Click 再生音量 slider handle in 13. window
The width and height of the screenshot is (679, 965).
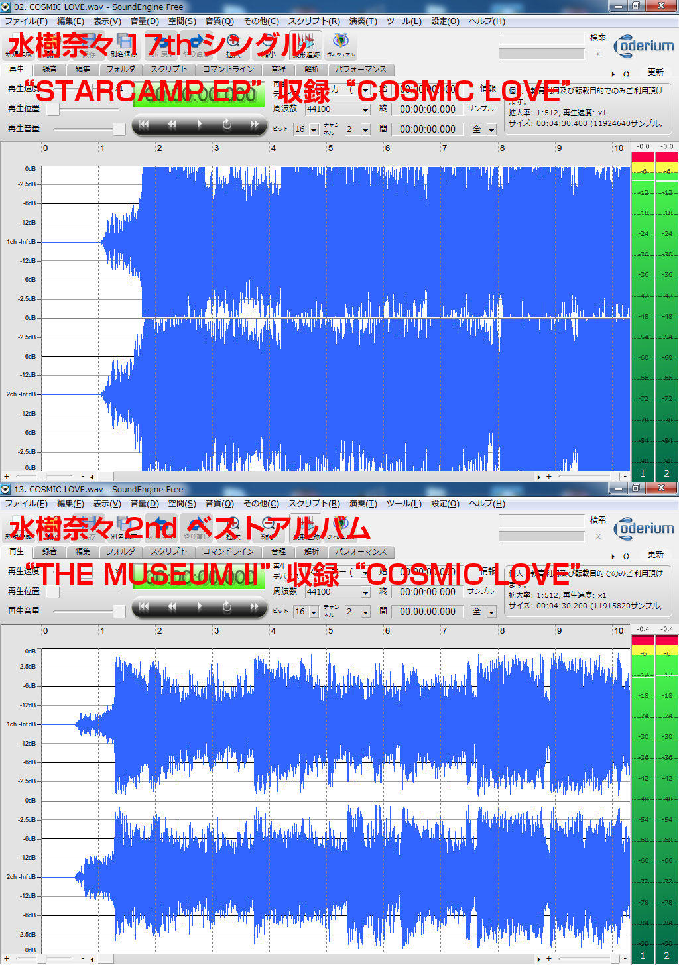[x=119, y=611]
